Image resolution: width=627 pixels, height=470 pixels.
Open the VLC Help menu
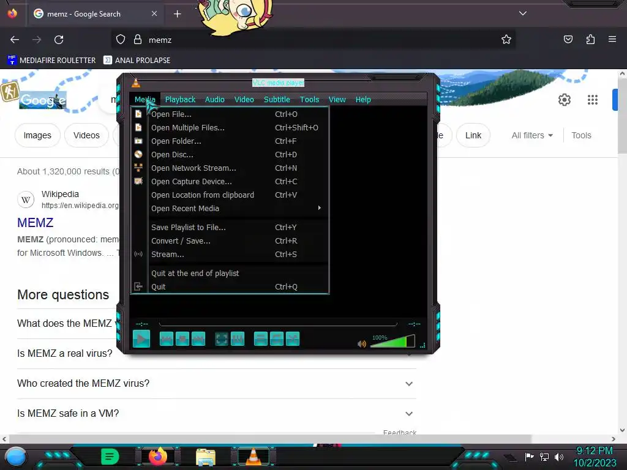click(x=363, y=100)
